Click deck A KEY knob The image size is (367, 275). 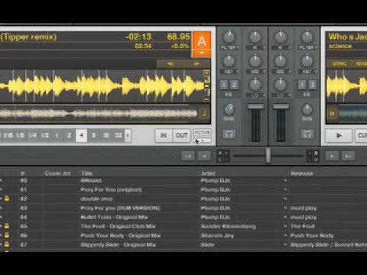(229, 61)
